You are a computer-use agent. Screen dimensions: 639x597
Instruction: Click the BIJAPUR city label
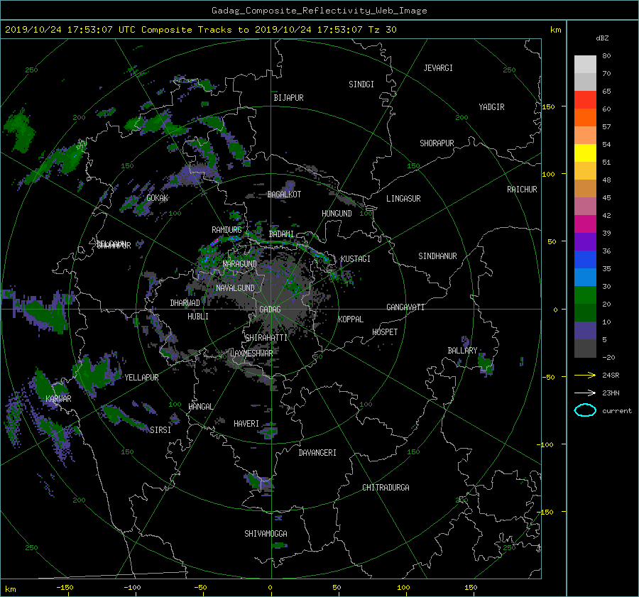tap(288, 98)
